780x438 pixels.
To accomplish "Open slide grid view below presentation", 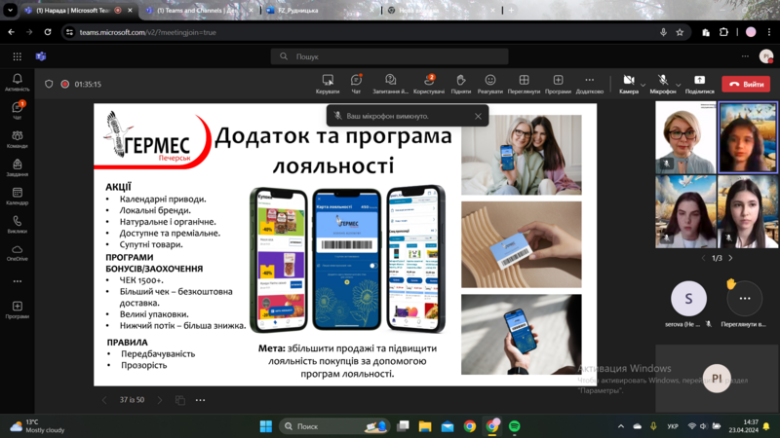I will click(180, 400).
